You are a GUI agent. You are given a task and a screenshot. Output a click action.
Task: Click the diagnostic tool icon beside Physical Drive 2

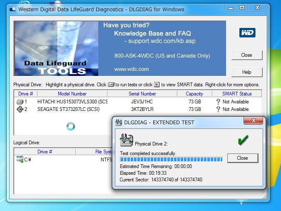click(126, 140)
